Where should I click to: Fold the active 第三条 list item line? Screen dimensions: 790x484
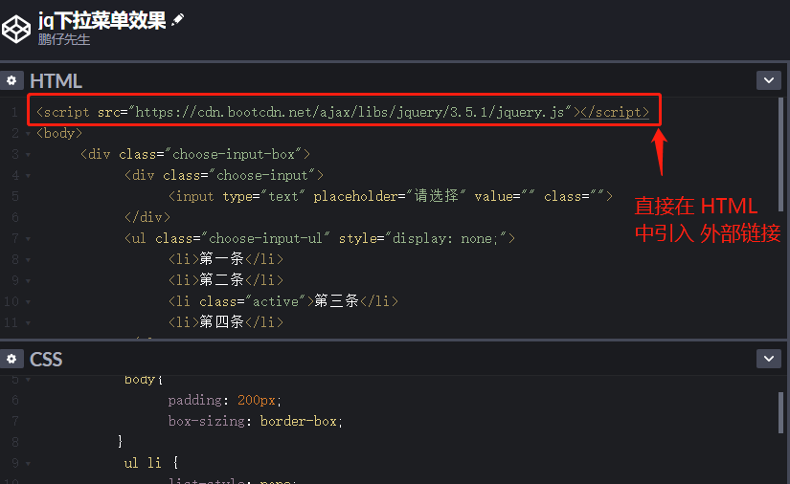(28, 302)
